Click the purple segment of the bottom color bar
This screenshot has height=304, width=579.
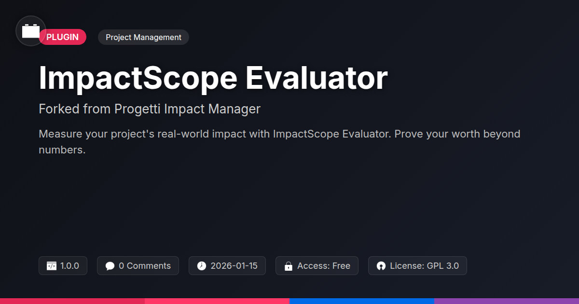click(x=507, y=301)
